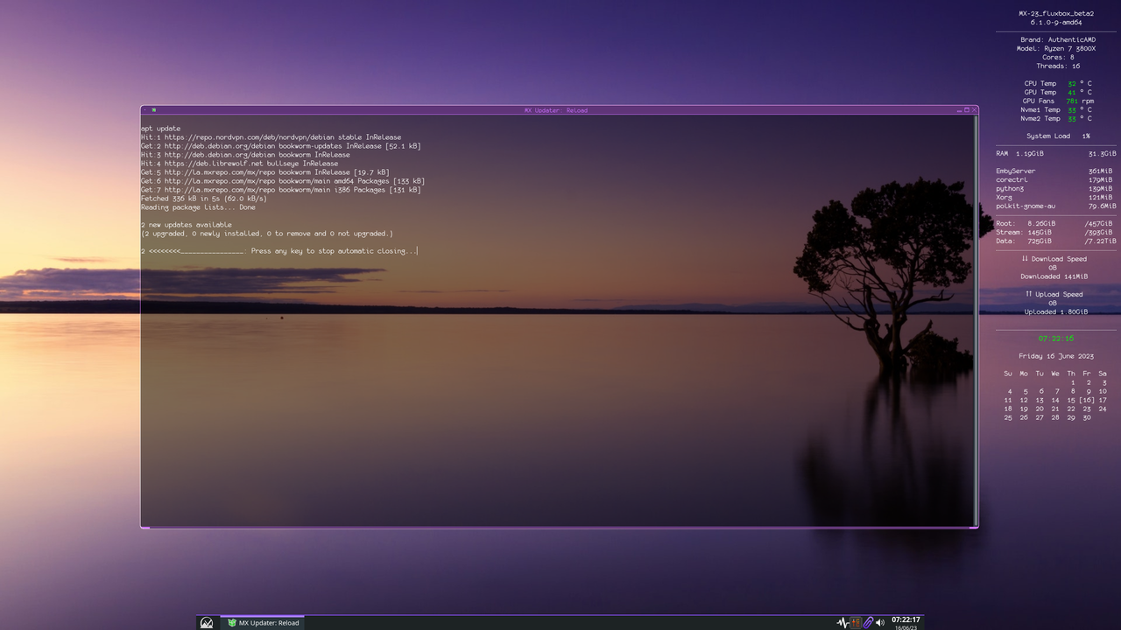Click the green icon in MX Updater title bar
This screenshot has width=1121, height=630.
coord(153,110)
